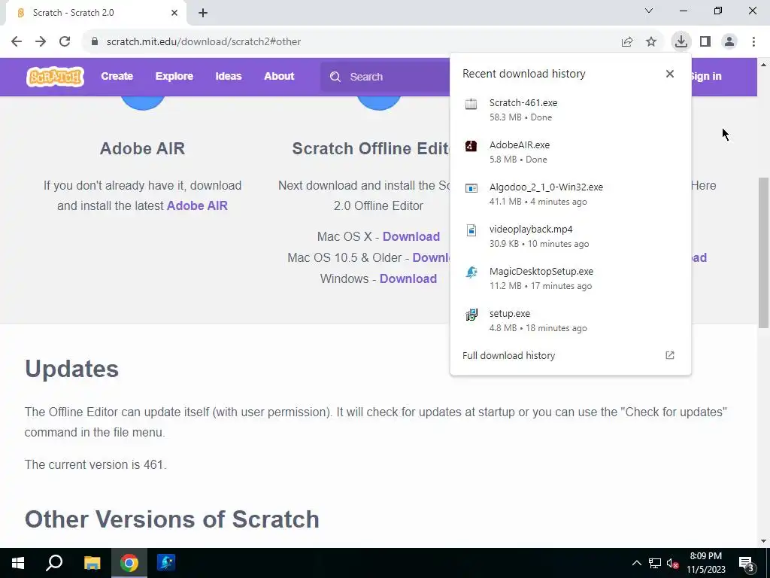Click the AdobeAIR.exe file icon
Image resolution: width=770 pixels, height=578 pixels.
[471, 145]
